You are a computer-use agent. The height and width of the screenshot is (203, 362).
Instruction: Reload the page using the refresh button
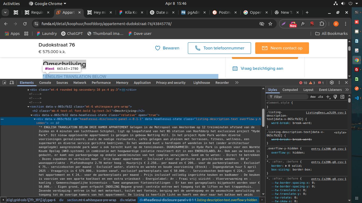tap(25, 24)
